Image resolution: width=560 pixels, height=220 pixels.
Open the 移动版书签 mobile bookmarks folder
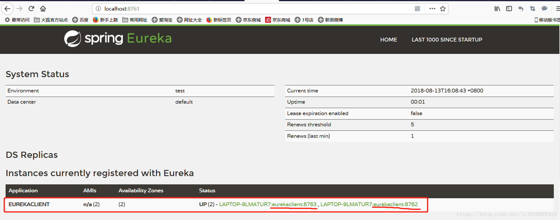tap(547, 20)
